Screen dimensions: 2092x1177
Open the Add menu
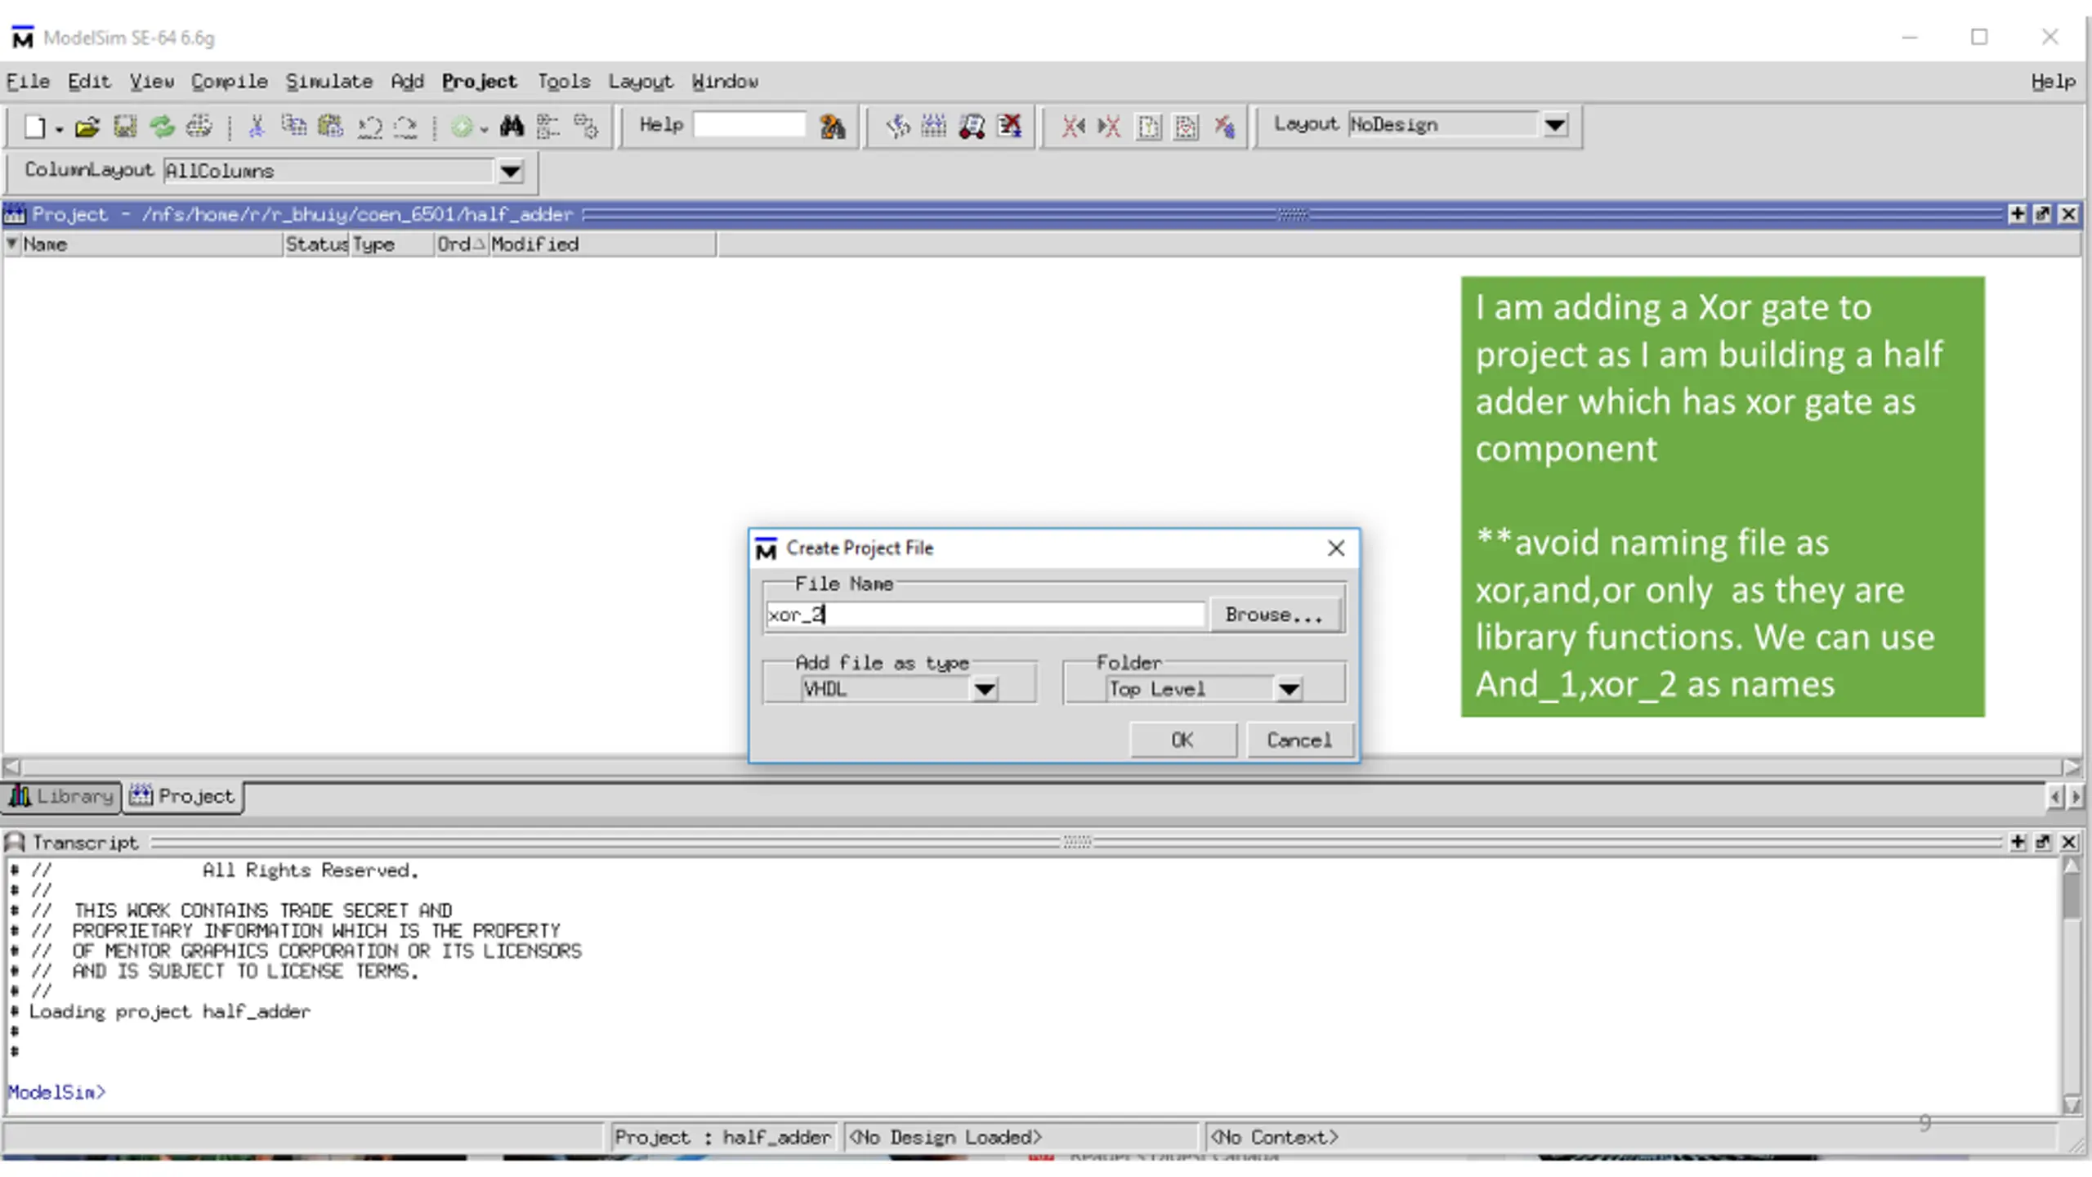(407, 82)
